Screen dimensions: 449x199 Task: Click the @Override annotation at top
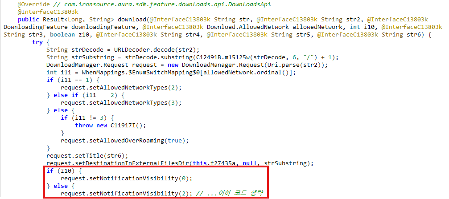coord(32,4)
